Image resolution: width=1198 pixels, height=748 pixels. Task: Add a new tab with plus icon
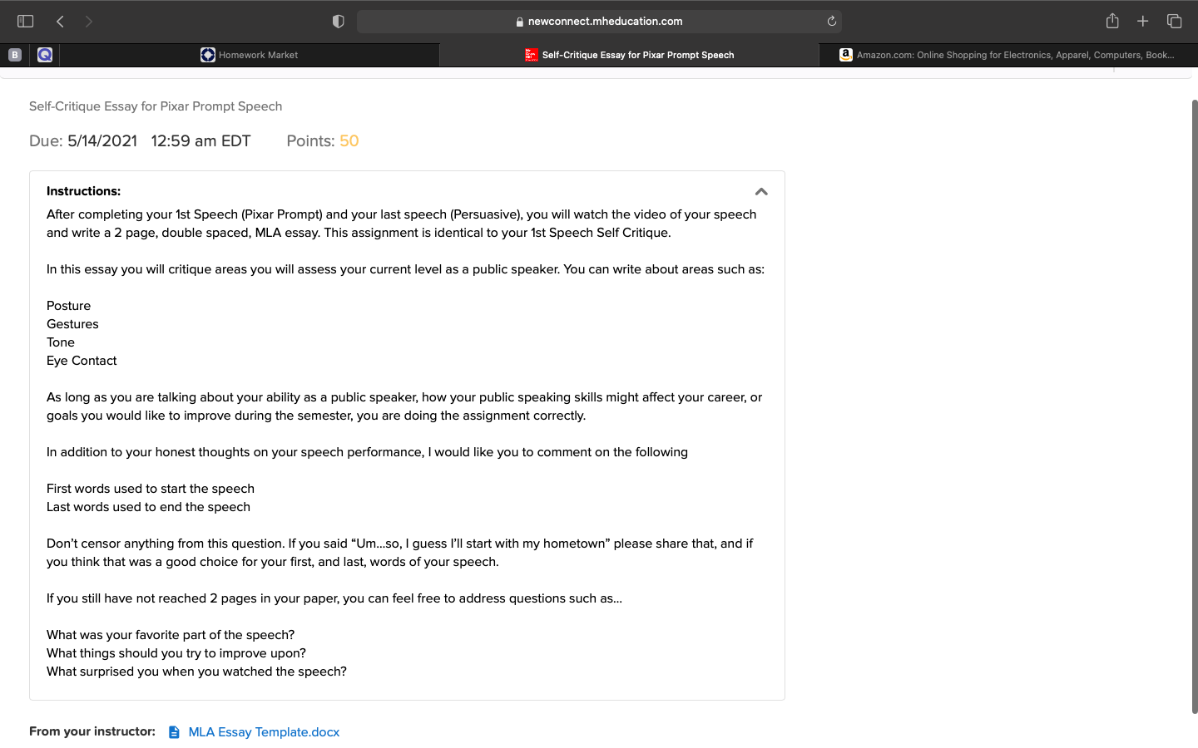click(1142, 22)
